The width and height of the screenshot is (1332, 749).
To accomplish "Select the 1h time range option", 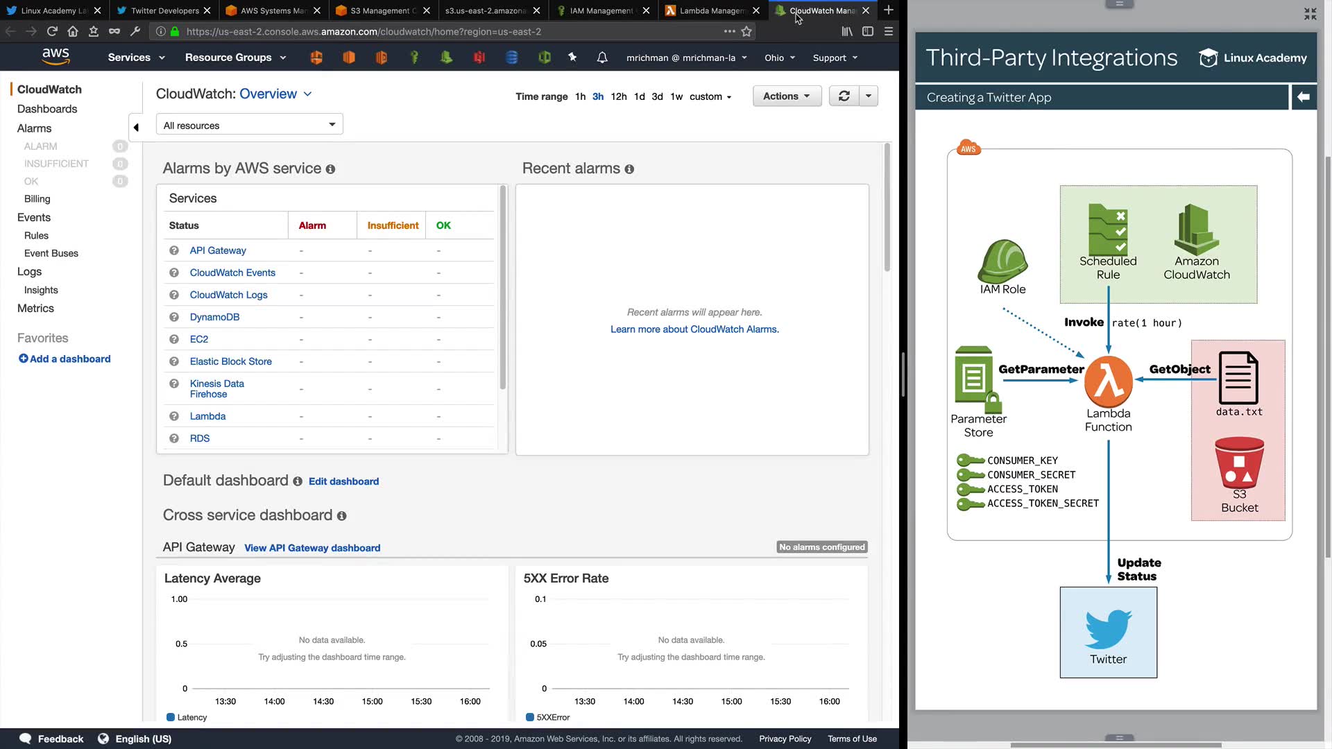I will pos(580,96).
